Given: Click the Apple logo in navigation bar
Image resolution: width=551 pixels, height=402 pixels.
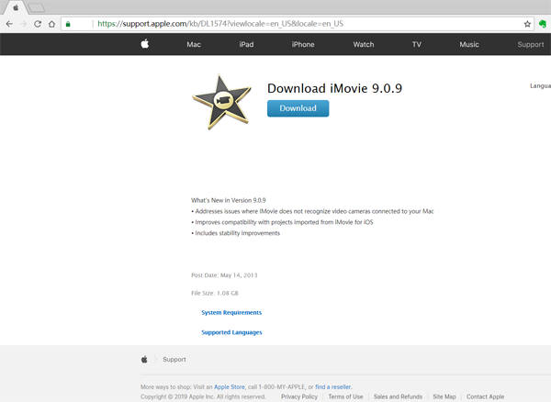Looking at the screenshot, I should point(144,44).
